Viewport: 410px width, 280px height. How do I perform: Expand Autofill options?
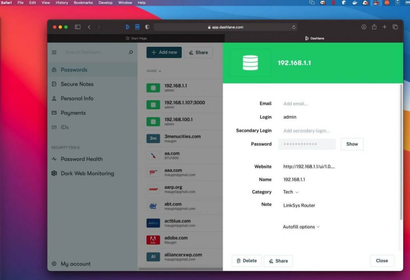(x=301, y=227)
